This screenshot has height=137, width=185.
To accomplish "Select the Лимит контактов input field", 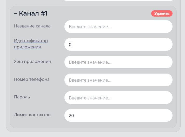I will click(118, 116).
